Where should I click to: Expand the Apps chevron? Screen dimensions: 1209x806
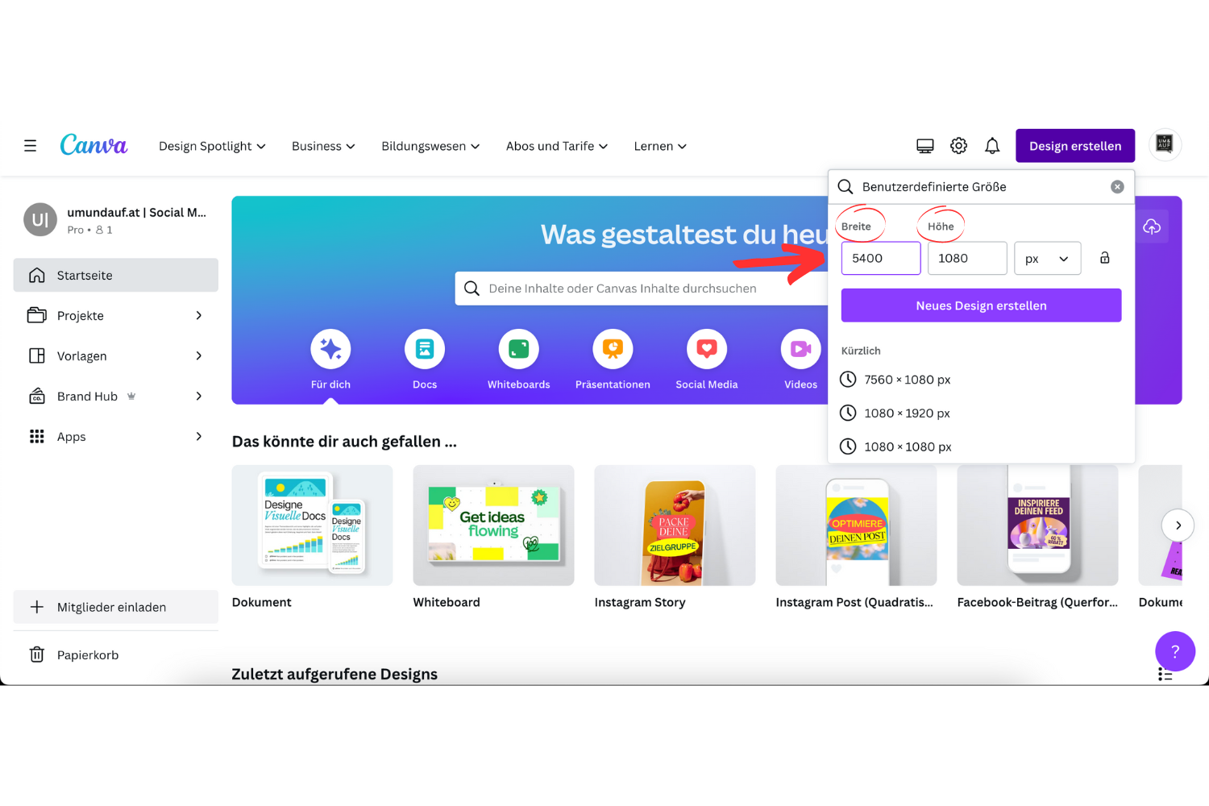[199, 436]
